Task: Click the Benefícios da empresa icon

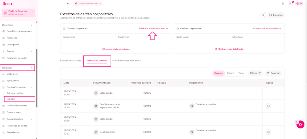Action: (3, 31)
